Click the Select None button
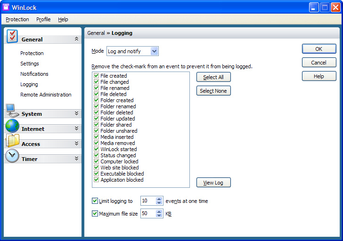The height and width of the screenshot is (241, 343). 213,91
